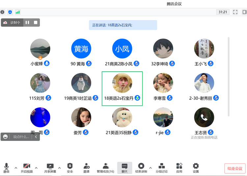Viewport: 247px width, 176px height.
Task: Open the emoji reaction picker
Action: [5, 137]
